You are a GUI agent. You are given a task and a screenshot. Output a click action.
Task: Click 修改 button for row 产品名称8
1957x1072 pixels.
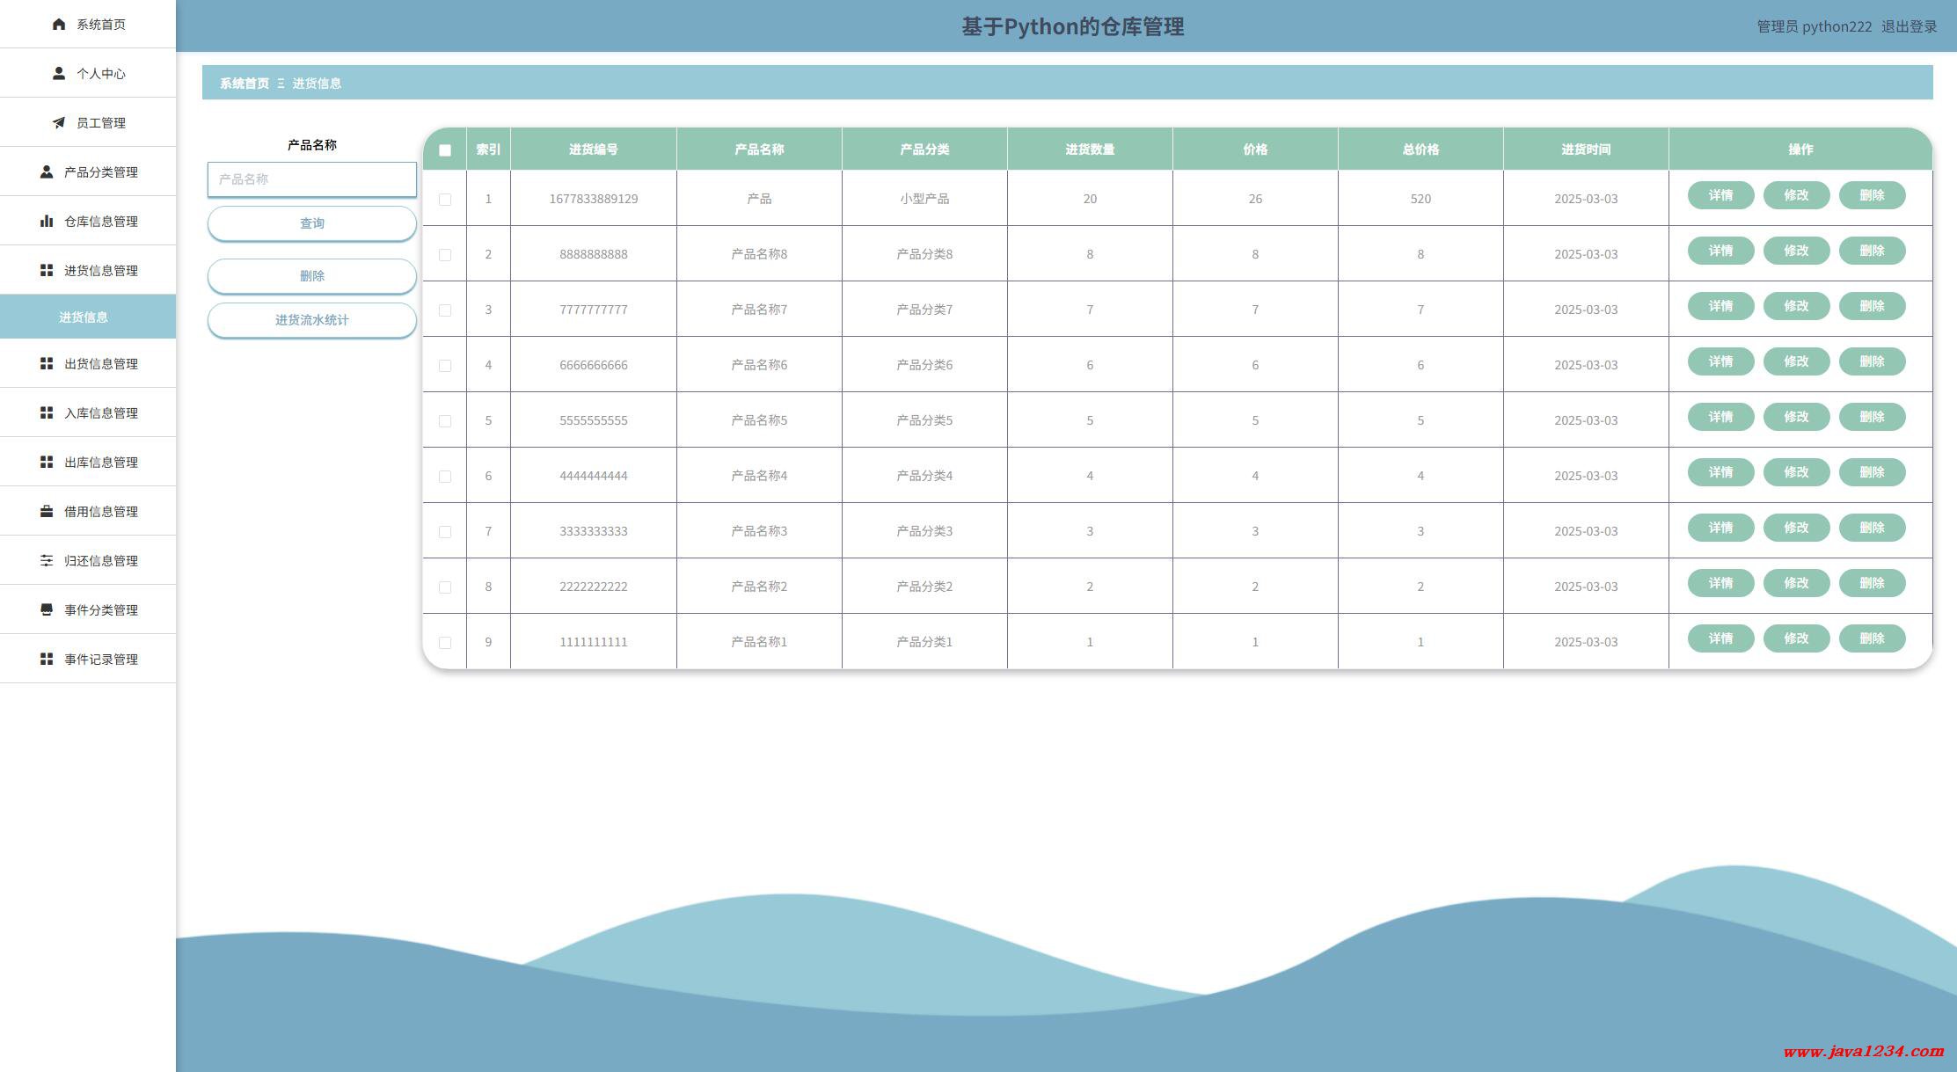click(1796, 251)
